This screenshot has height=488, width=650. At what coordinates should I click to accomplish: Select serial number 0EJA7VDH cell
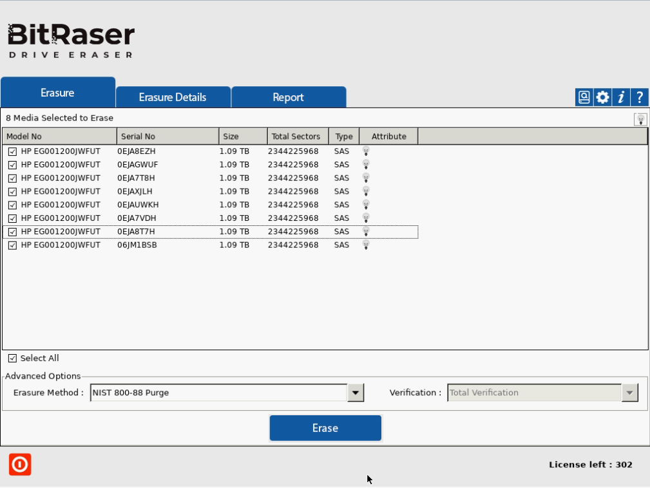click(137, 218)
